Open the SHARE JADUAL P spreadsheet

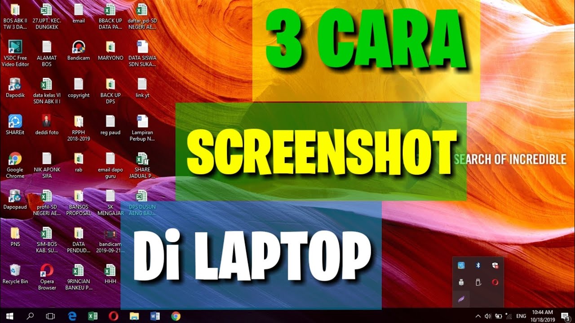142,166
